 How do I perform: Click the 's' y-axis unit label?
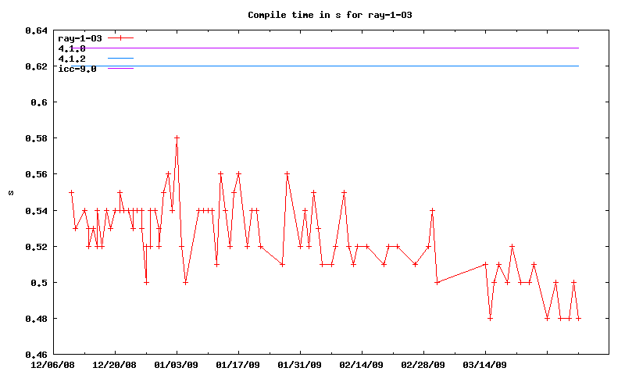pyautogui.click(x=11, y=193)
